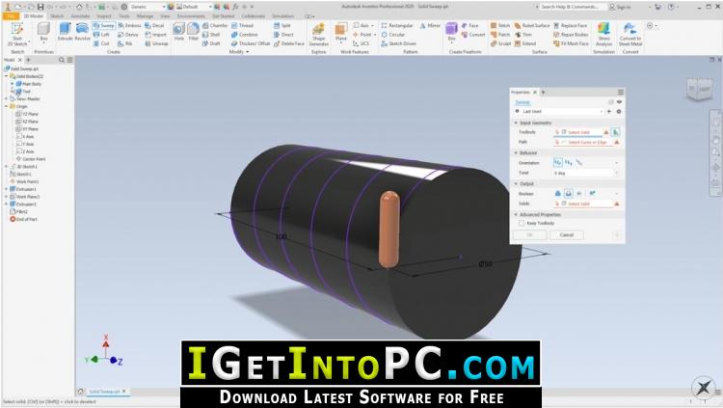The image size is (723, 408).
Task: Select the Delete Face tool
Action: coord(289,43)
